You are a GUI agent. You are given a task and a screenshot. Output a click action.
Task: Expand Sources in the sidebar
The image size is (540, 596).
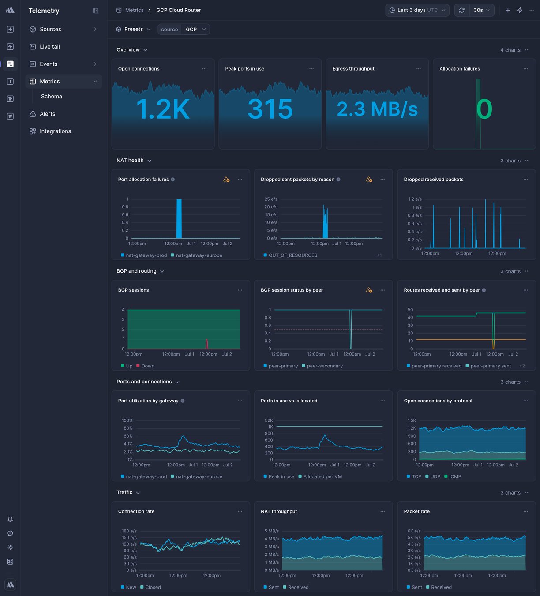(64, 29)
